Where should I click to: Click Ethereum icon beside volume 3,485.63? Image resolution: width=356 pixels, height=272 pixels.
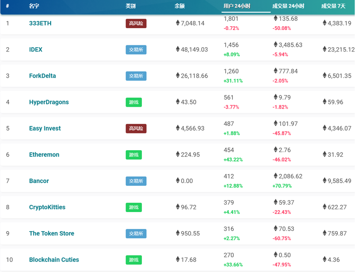click(275, 44)
